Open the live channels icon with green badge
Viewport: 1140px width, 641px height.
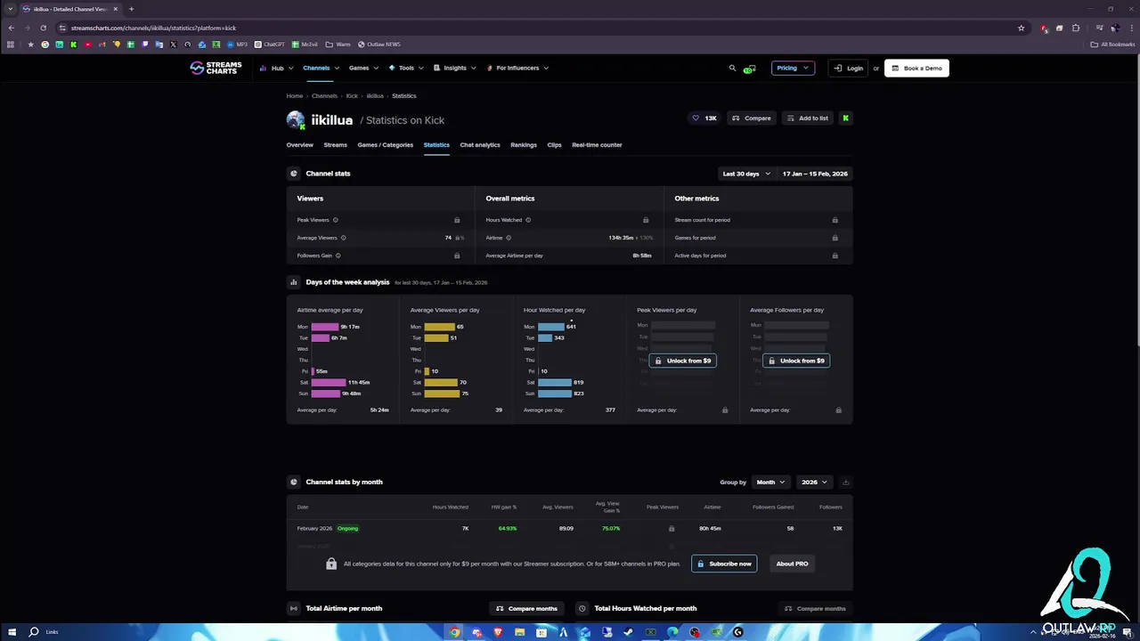click(x=750, y=69)
